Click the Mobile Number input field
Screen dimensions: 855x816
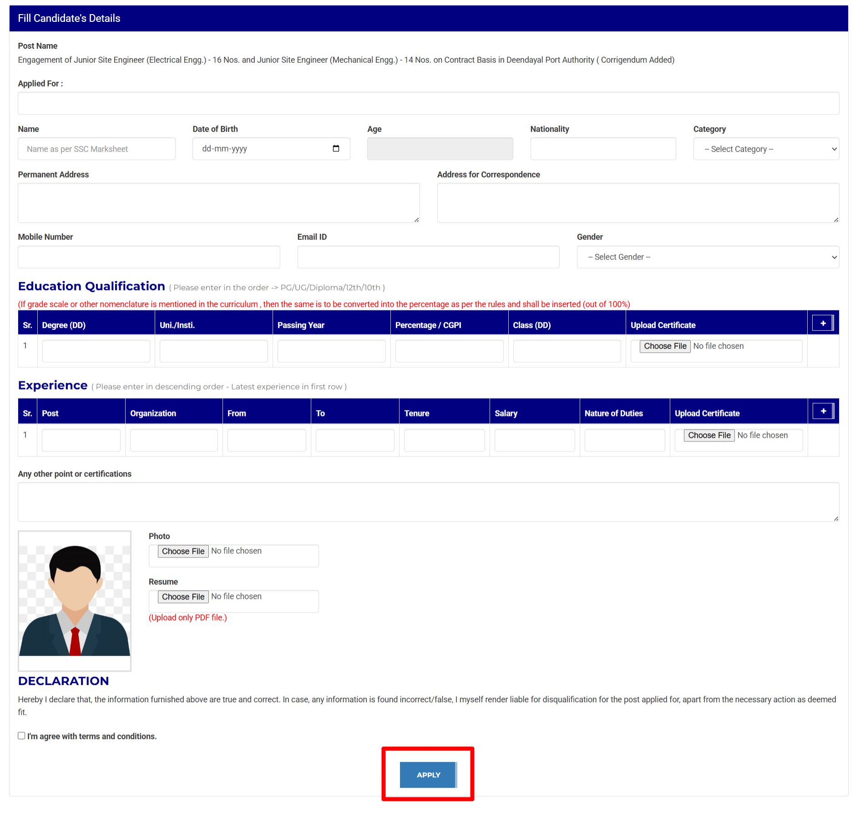(x=149, y=257)
